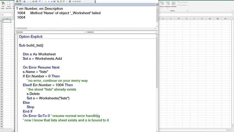Collapse the Excel ribbon with the caret arrow
This screenshot has height=132, width=234.
point(232,11)
